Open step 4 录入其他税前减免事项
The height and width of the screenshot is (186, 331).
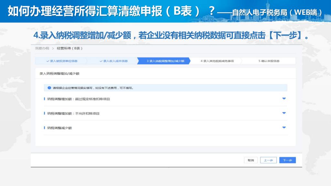(x=217, y=61)
